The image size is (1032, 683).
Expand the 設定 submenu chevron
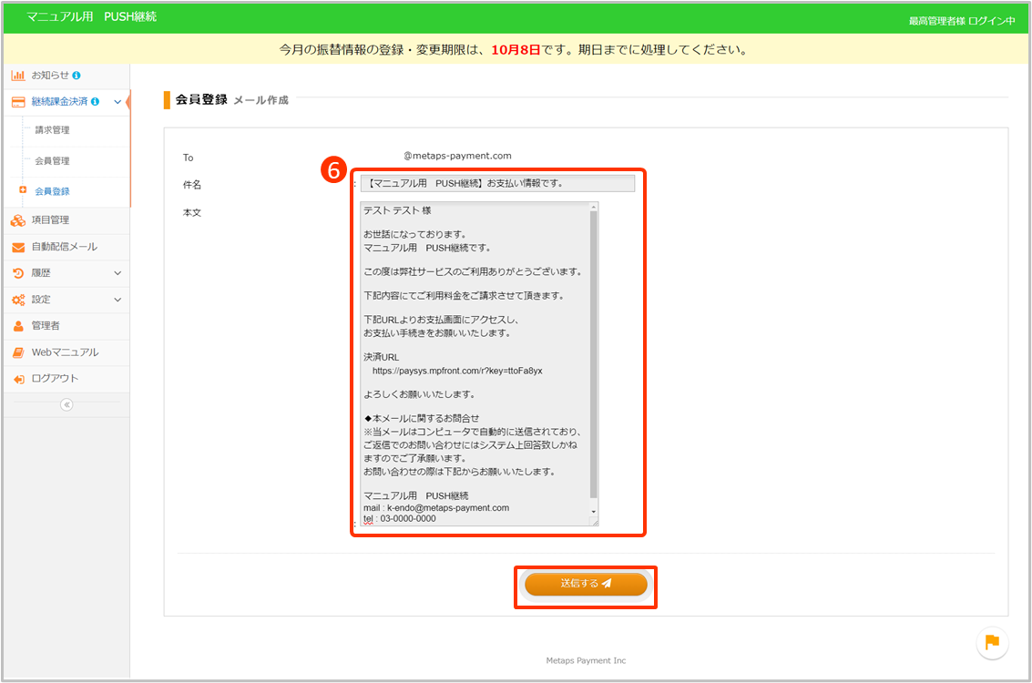pos(118,300)
